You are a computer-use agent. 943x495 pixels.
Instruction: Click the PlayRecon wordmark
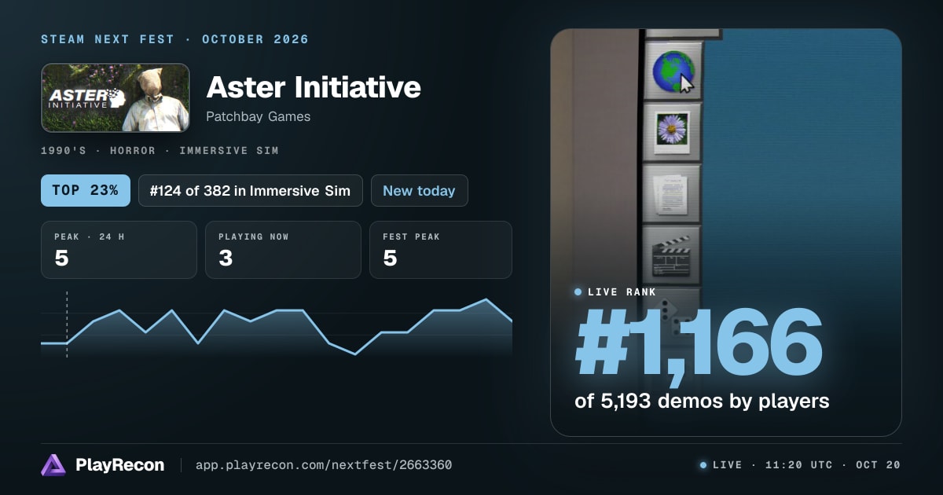point(120,465)
